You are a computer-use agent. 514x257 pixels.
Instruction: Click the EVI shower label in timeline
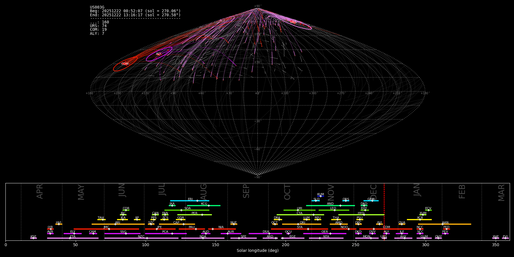pos(505,237)
